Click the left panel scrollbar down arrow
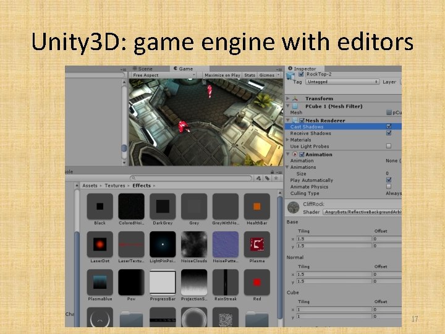 point(124,163)
